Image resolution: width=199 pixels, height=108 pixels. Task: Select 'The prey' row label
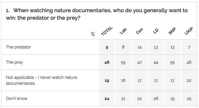pyautogui.click(x=15, y=62)
